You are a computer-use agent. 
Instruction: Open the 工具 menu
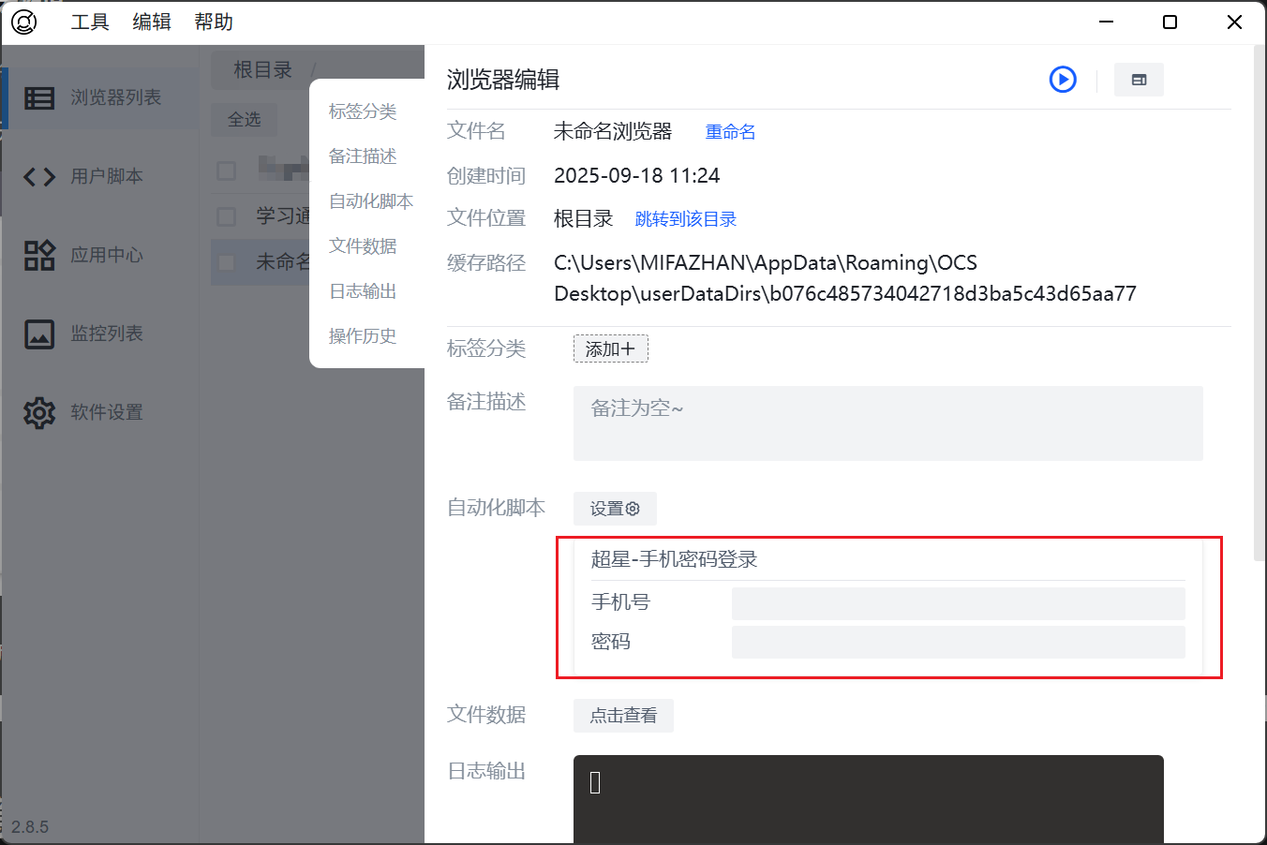[90, 22]
